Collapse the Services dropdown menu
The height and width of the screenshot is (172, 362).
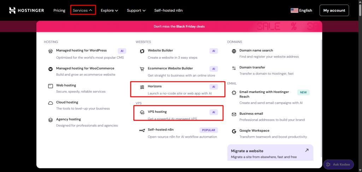[x=83, y=10]
